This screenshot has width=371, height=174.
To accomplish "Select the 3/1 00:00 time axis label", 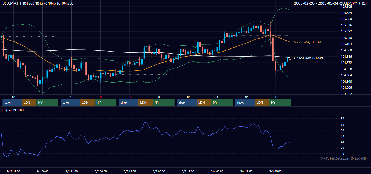I will click(x=42, y=171).
